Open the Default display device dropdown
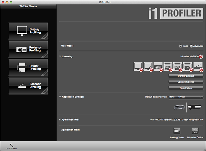The image size is (206, 151). pos(186,97)
